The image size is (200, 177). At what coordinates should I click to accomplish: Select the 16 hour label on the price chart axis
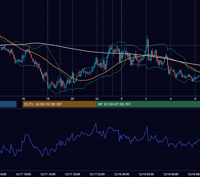pyautogui.click(x=23, y=99)
